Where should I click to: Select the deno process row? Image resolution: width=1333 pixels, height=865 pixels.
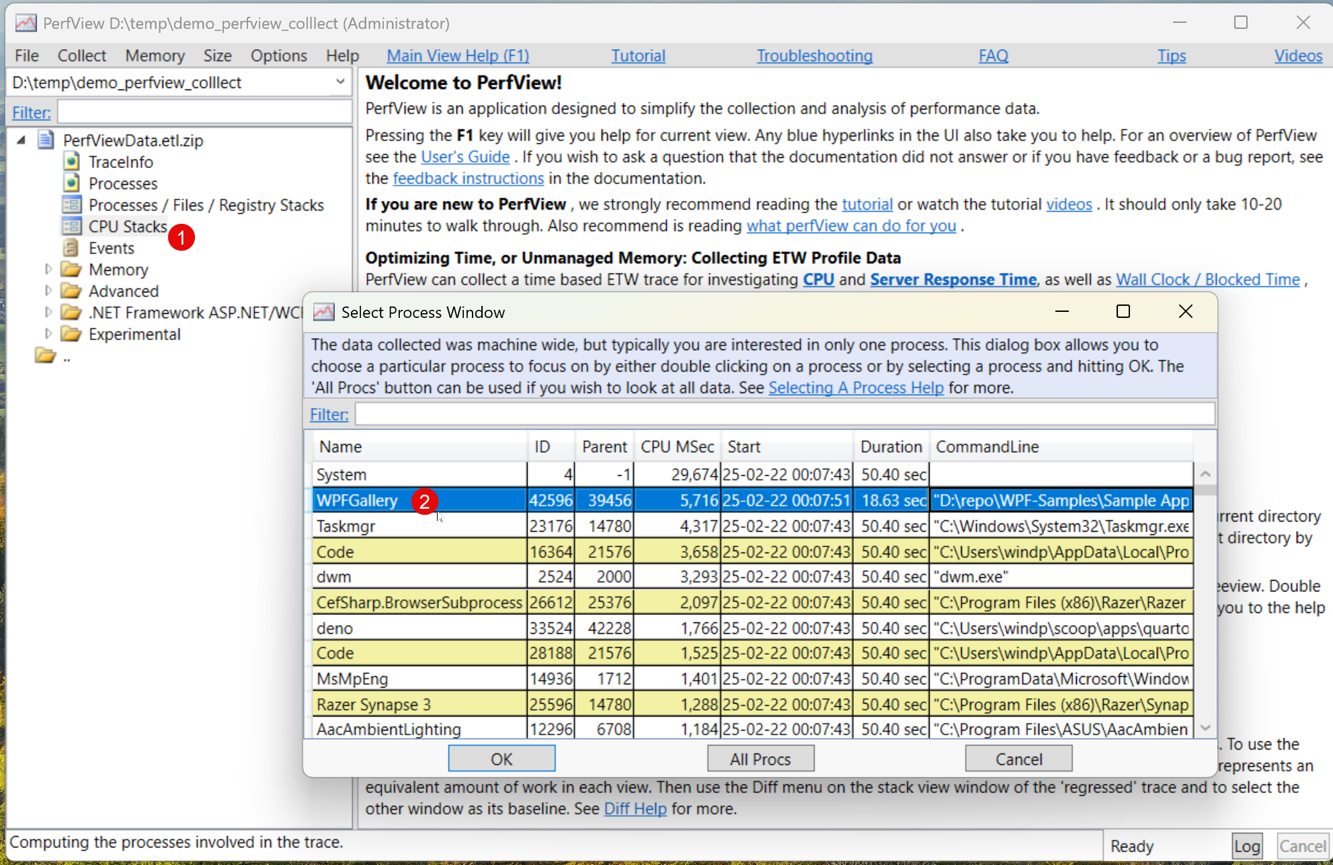753,628
